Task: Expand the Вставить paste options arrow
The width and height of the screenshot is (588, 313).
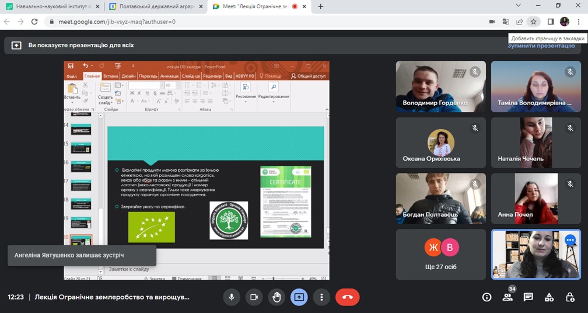Action: (72, 102)
